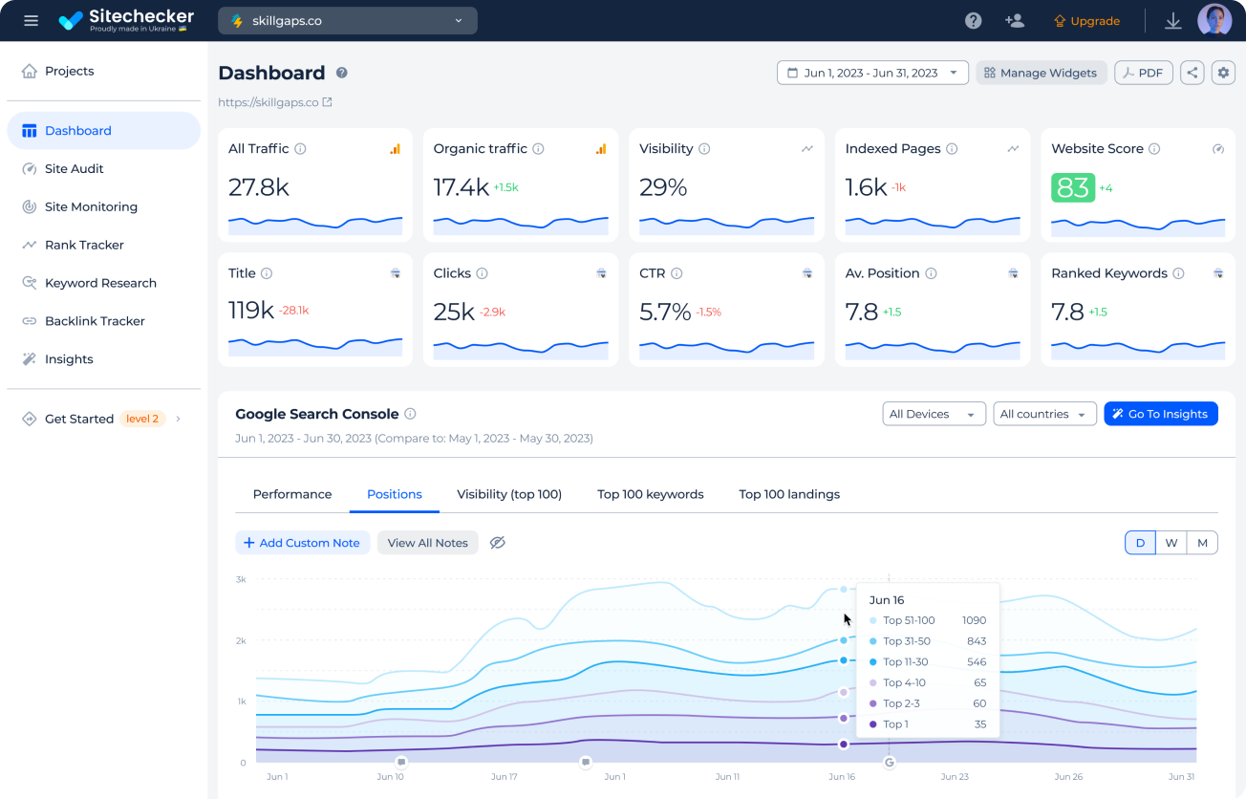This screenshot has height=799, width=1246.
Task: Open Site Monitoring in the sidebar
Action: pos(103,206)
